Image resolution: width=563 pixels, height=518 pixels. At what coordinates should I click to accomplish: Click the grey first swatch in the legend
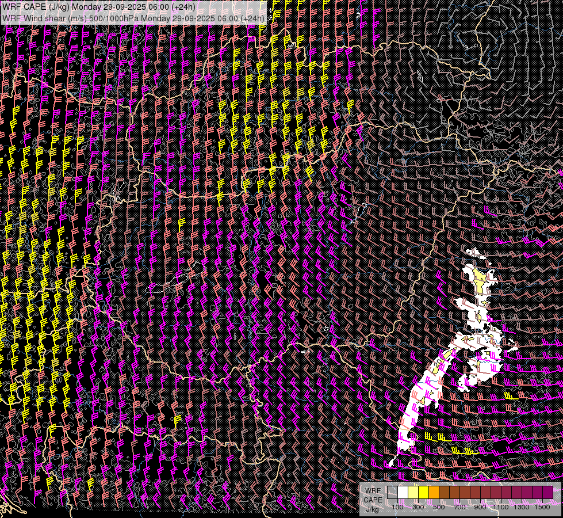point(392,493)
